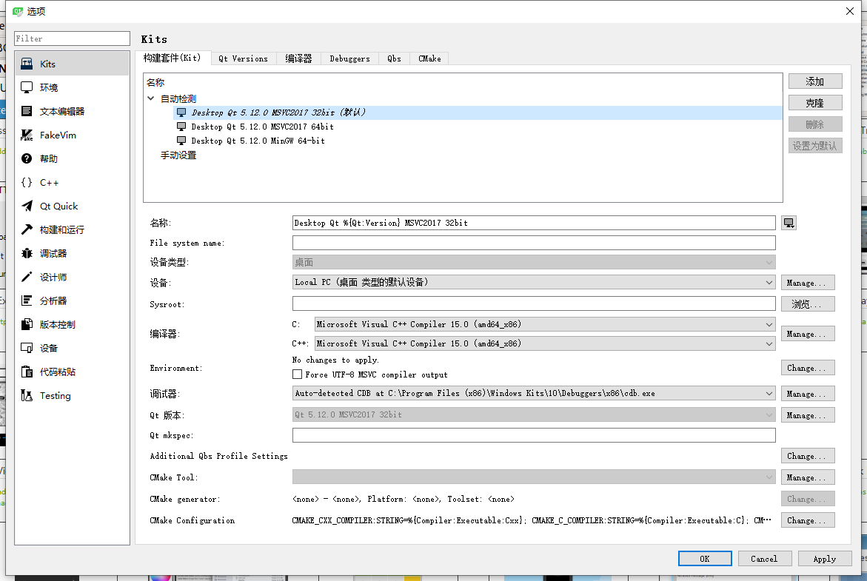Viewport: 867px width, 581px height.
Task: Open the 文本编辑器 icon
Action: pyautogui.click(x=27, y=111)
